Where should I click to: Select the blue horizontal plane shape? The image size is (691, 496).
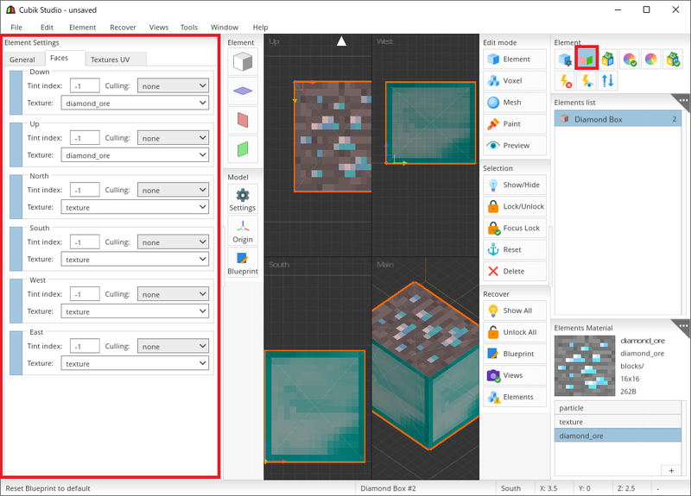coord(243,91)
